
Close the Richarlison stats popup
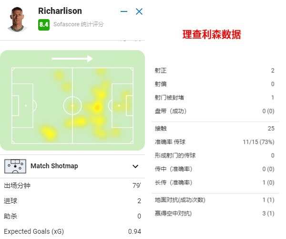[x=139, y=11]
